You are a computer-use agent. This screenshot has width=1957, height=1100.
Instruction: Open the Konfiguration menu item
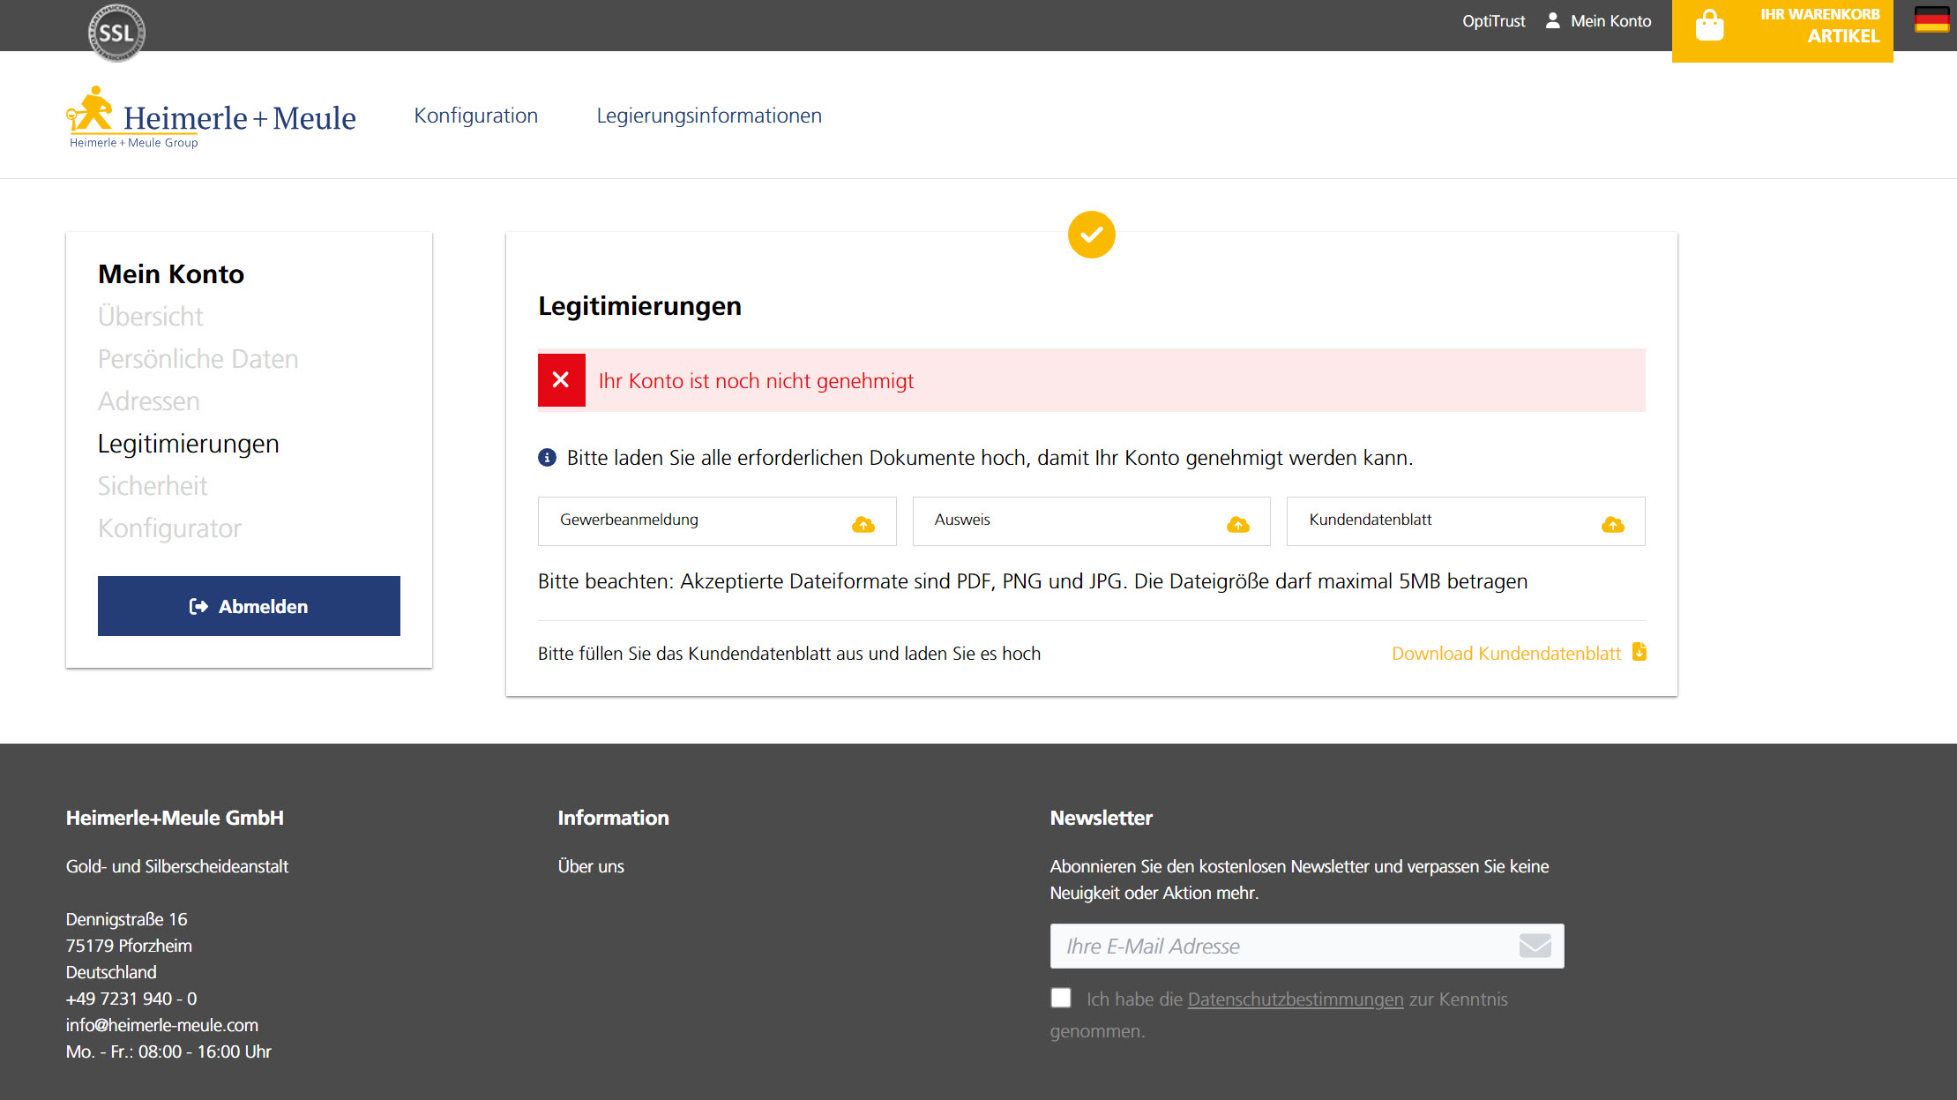475,116
